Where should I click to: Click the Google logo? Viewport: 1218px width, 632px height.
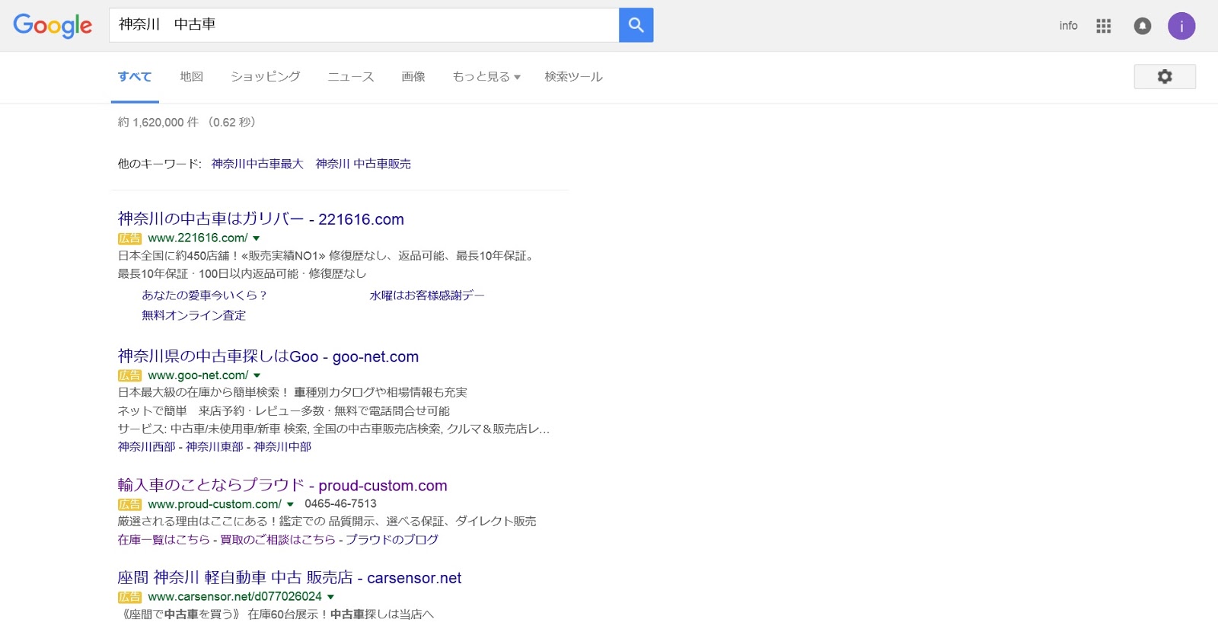[x=53, y=26]
